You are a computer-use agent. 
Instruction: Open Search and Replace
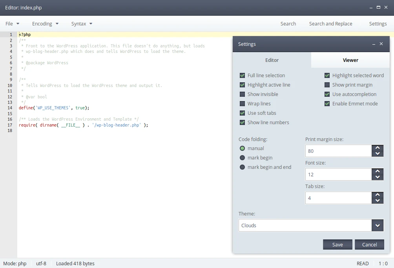331,24
